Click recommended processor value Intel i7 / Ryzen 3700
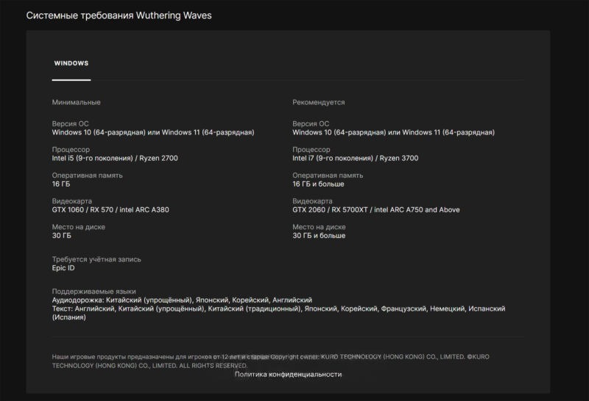Screen dimensions: 589x401 tap(355, 158)
